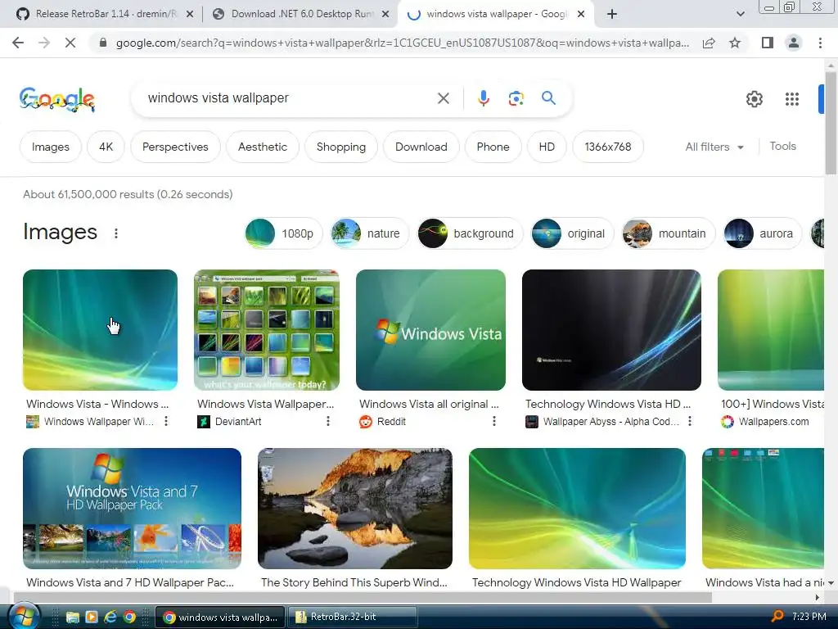Open the mountain lake reflection thumbnail
Screen dimensions: 838x629
tap(355, 509)
